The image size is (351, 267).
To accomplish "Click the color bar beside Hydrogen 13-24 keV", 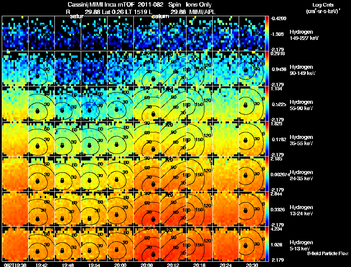I will [x=267, y=209].
